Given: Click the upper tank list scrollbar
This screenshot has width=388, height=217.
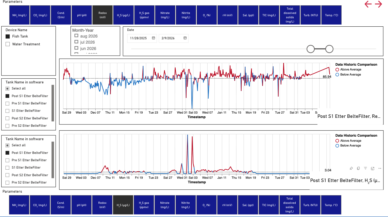Looking at the screenshot, I should [x=53, y=103].
